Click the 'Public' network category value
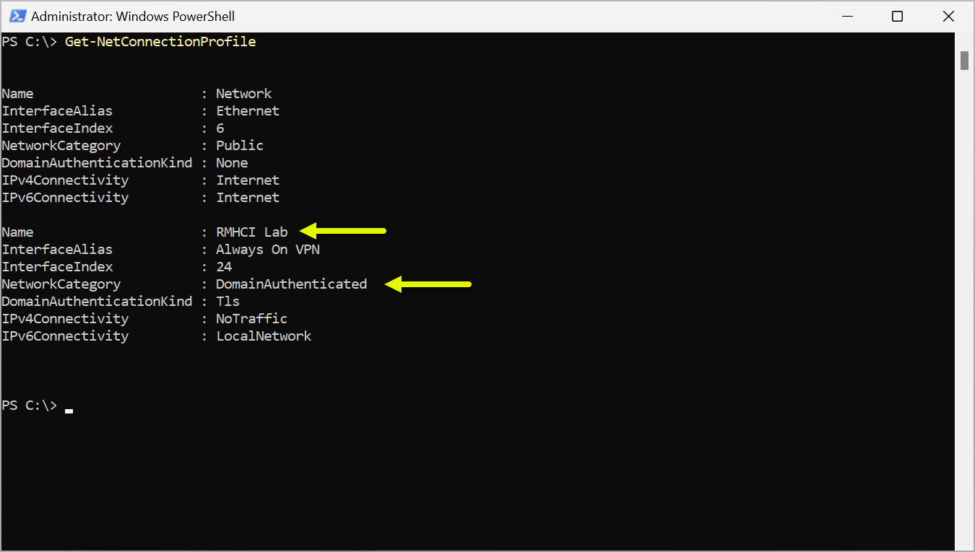 coord(240,146)
